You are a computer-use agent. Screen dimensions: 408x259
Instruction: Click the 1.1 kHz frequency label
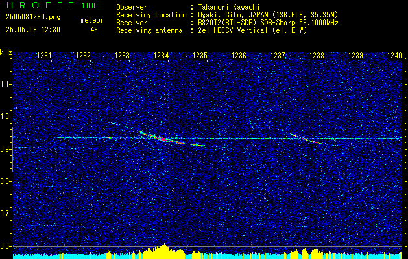coord(5,84)
